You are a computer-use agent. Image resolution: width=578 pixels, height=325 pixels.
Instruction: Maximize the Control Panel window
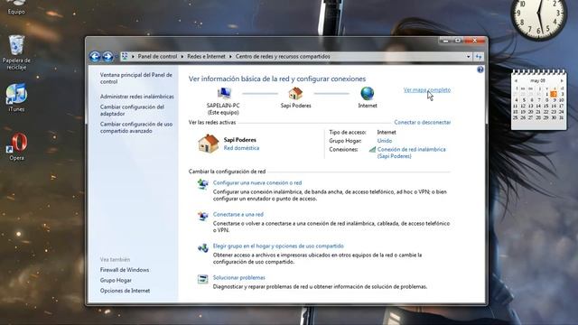[x=458, y=41]
